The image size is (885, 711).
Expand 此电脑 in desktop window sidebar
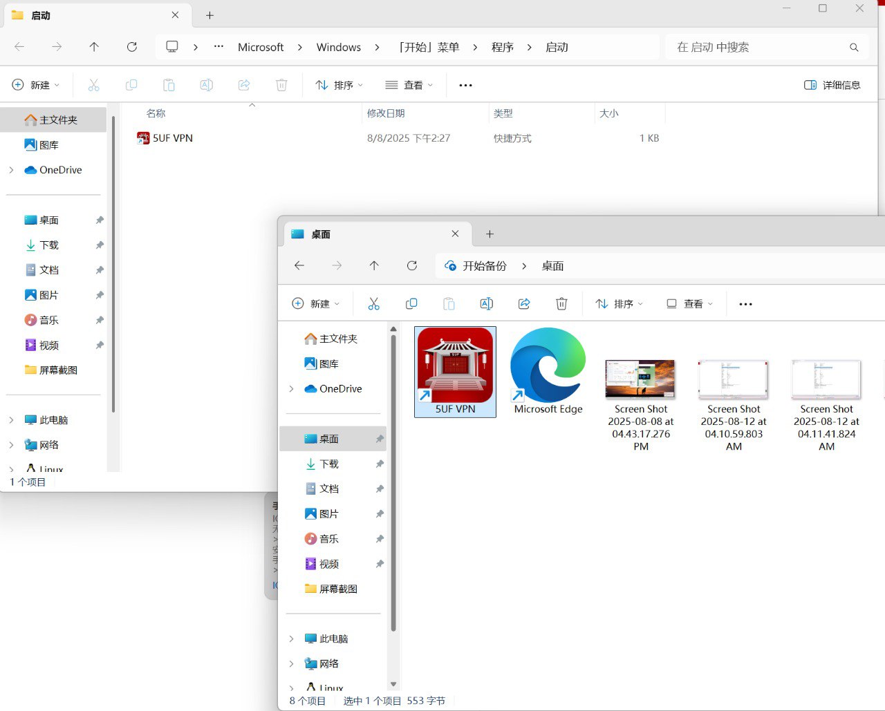[x=291, y=638]
